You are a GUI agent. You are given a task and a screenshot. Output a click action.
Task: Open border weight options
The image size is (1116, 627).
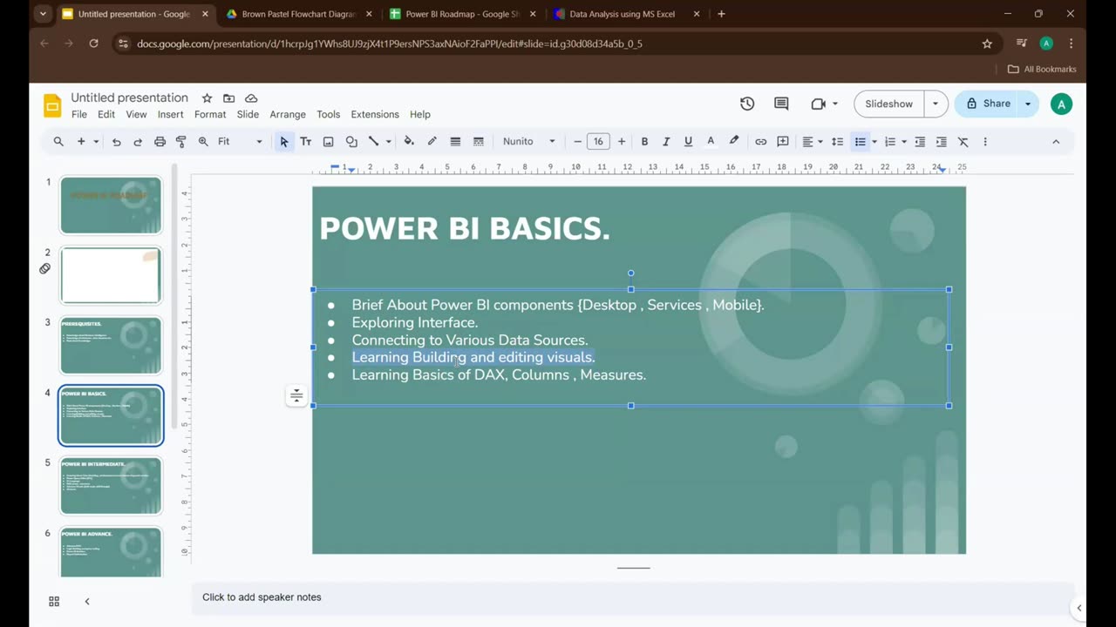point(455,141)
